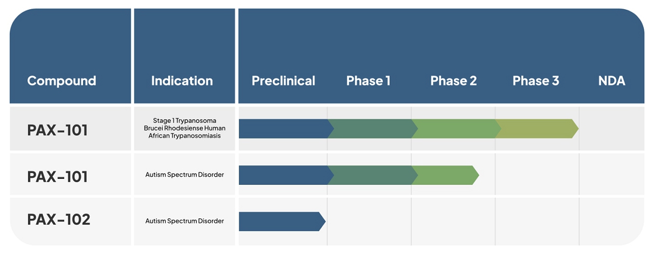Viewport: 647px width, 256px height.
Task: Select the Phase 3 header label
Action: pos(535,81)
